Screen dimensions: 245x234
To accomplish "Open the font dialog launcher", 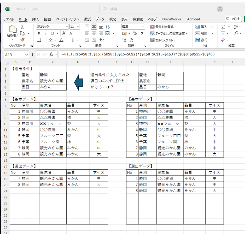I will coord(80,46).
